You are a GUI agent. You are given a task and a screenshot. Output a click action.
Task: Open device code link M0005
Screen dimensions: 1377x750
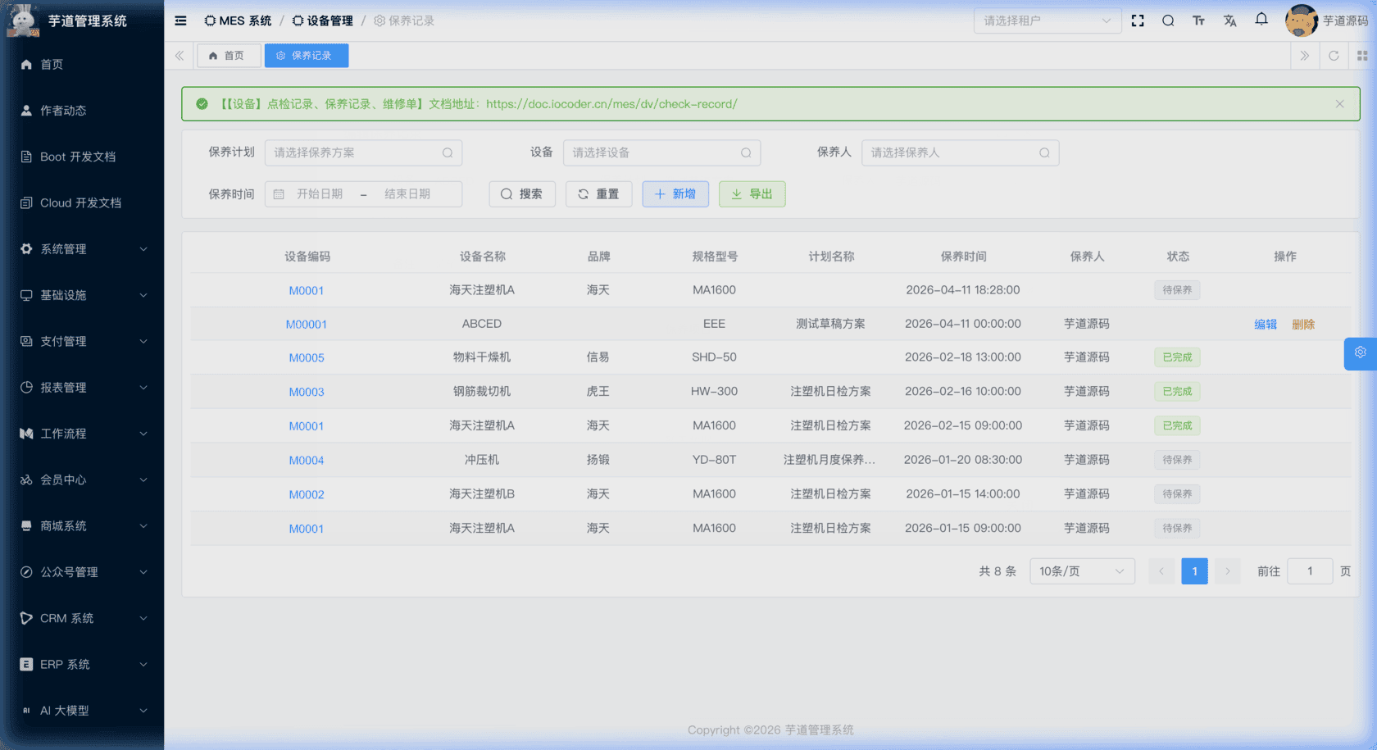click(307, 358)
